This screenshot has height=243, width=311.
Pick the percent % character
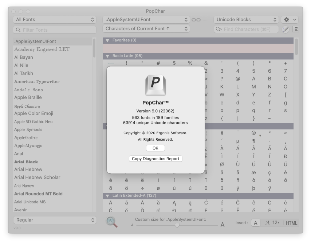point(190,63)
